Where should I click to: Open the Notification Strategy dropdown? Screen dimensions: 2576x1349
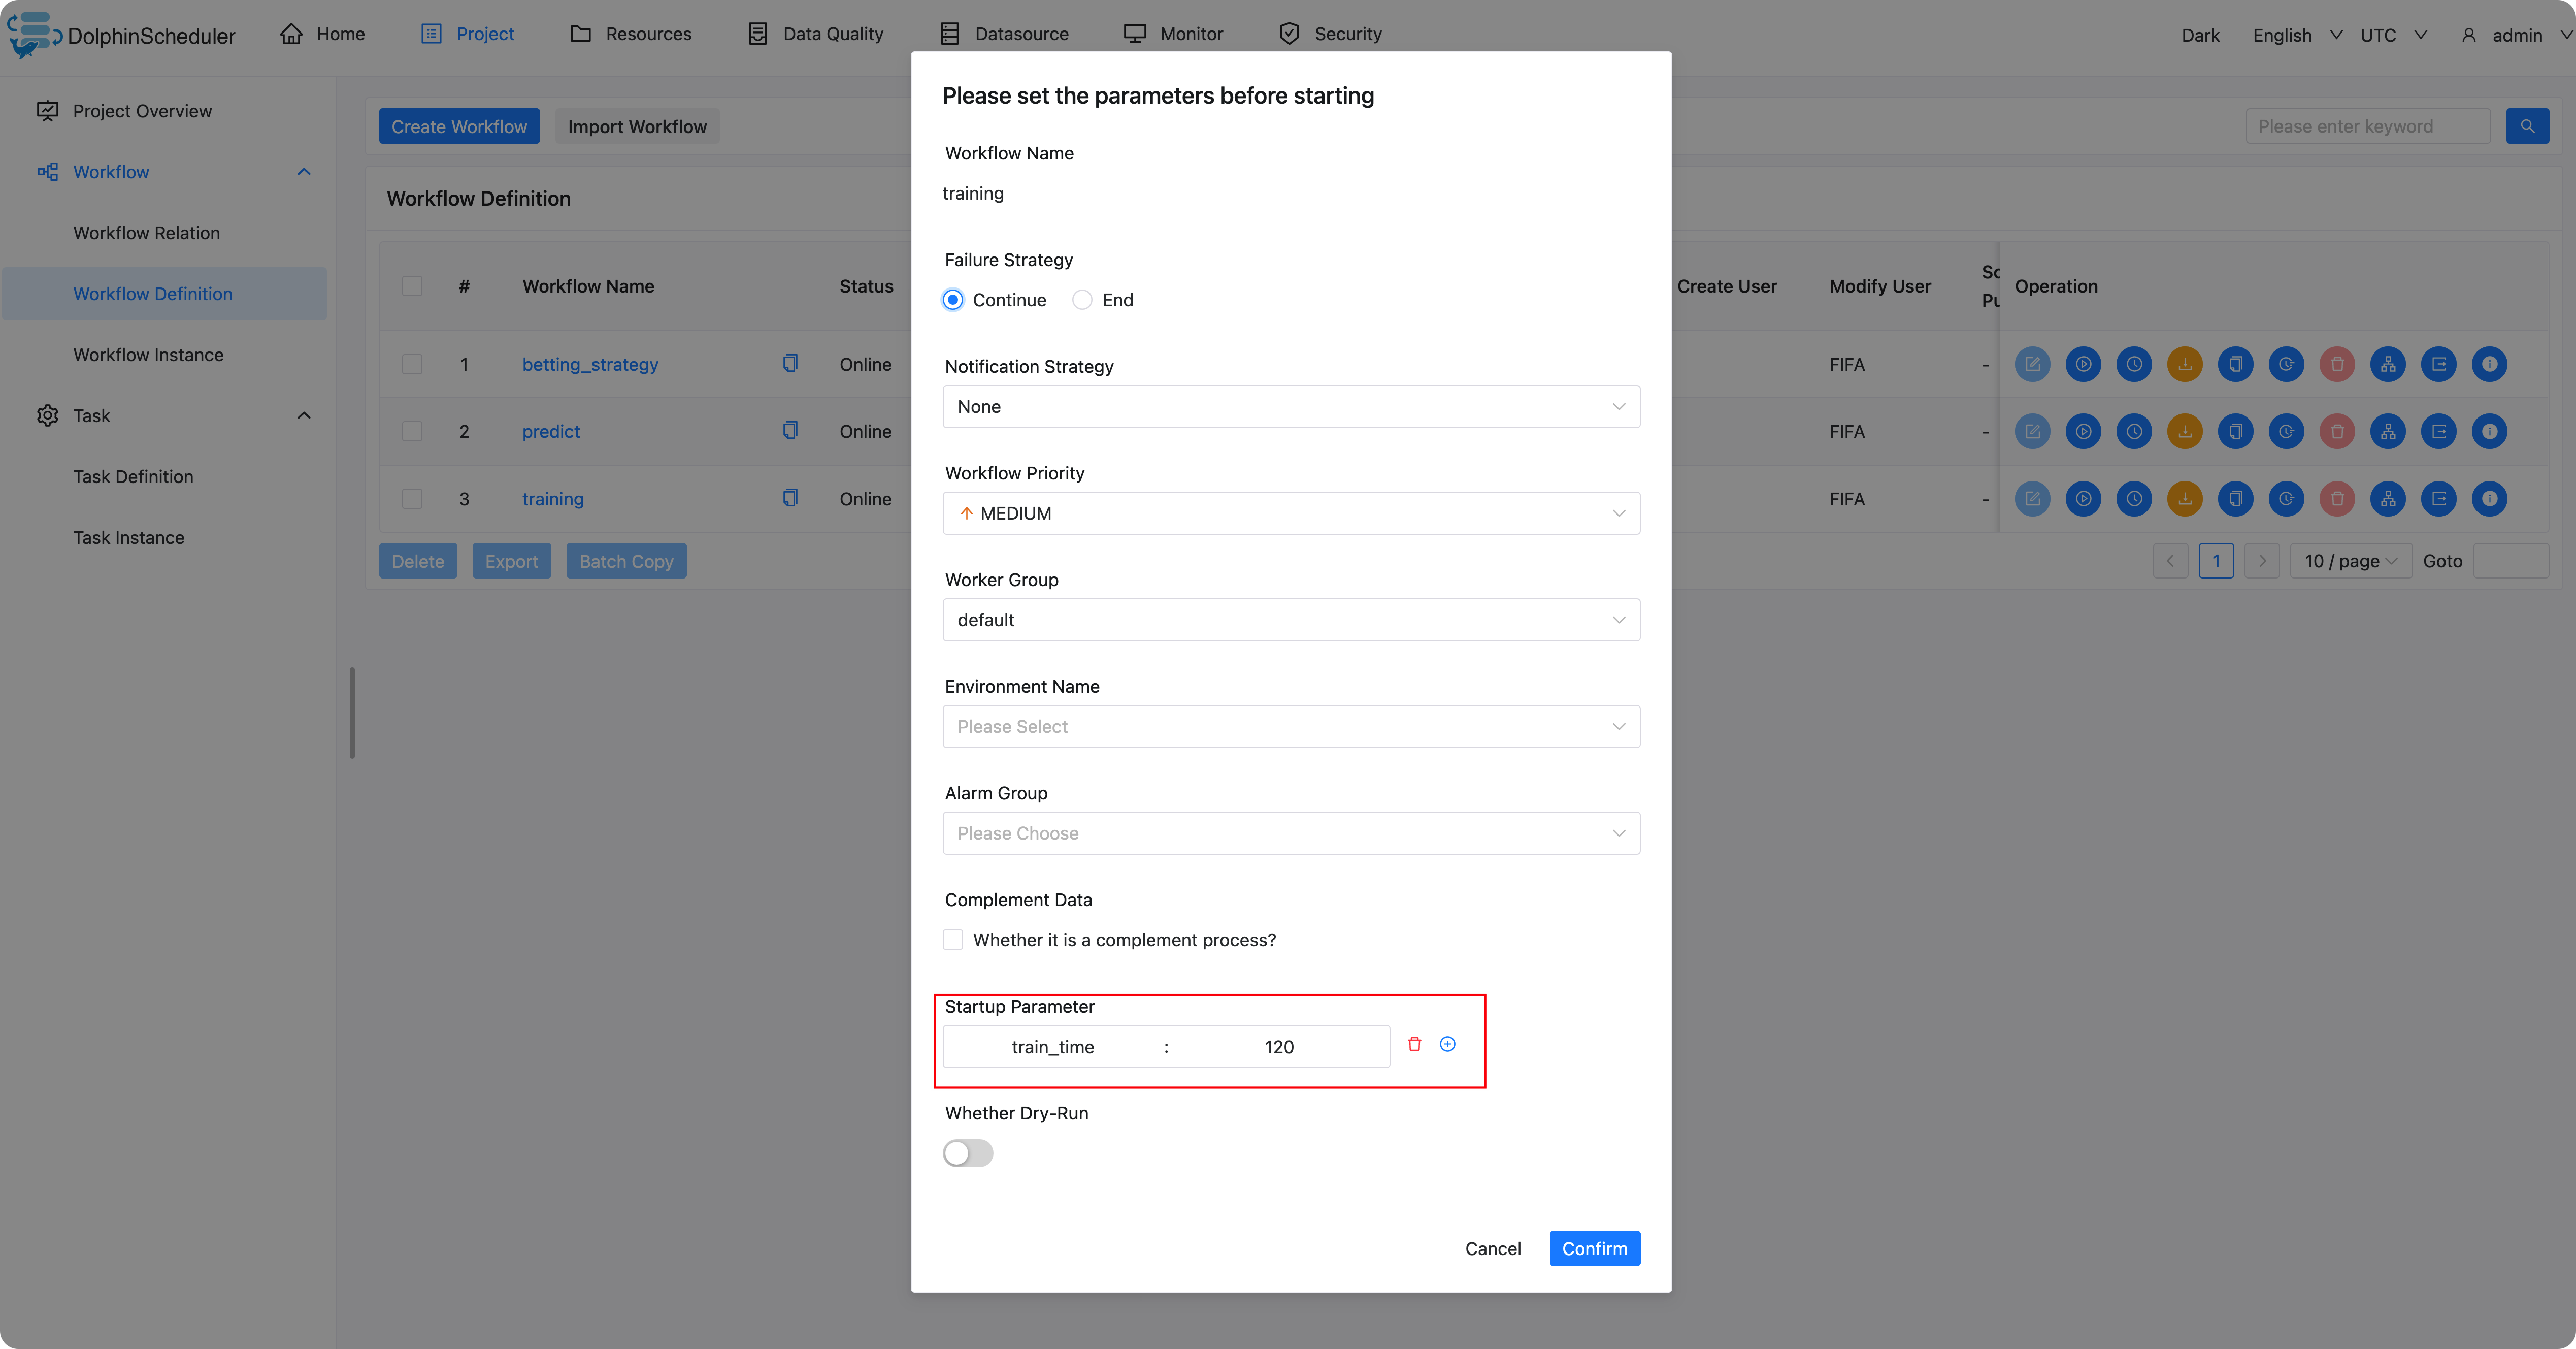click(1290, 406)
